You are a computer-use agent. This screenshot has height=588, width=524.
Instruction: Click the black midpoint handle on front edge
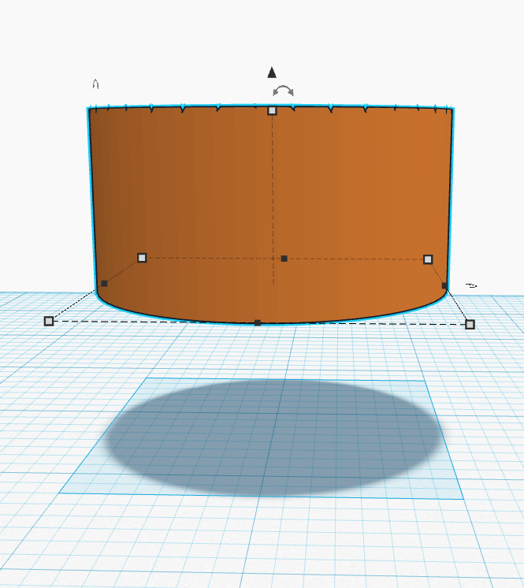(x=258, y=323)
